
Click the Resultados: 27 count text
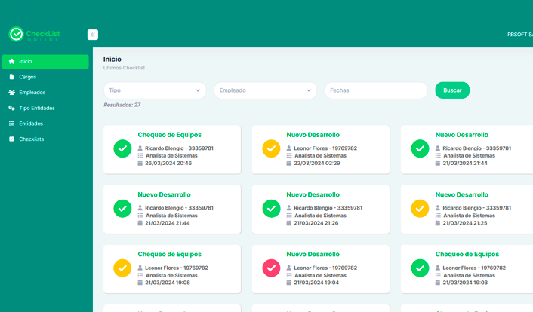[x=122, y=105]
